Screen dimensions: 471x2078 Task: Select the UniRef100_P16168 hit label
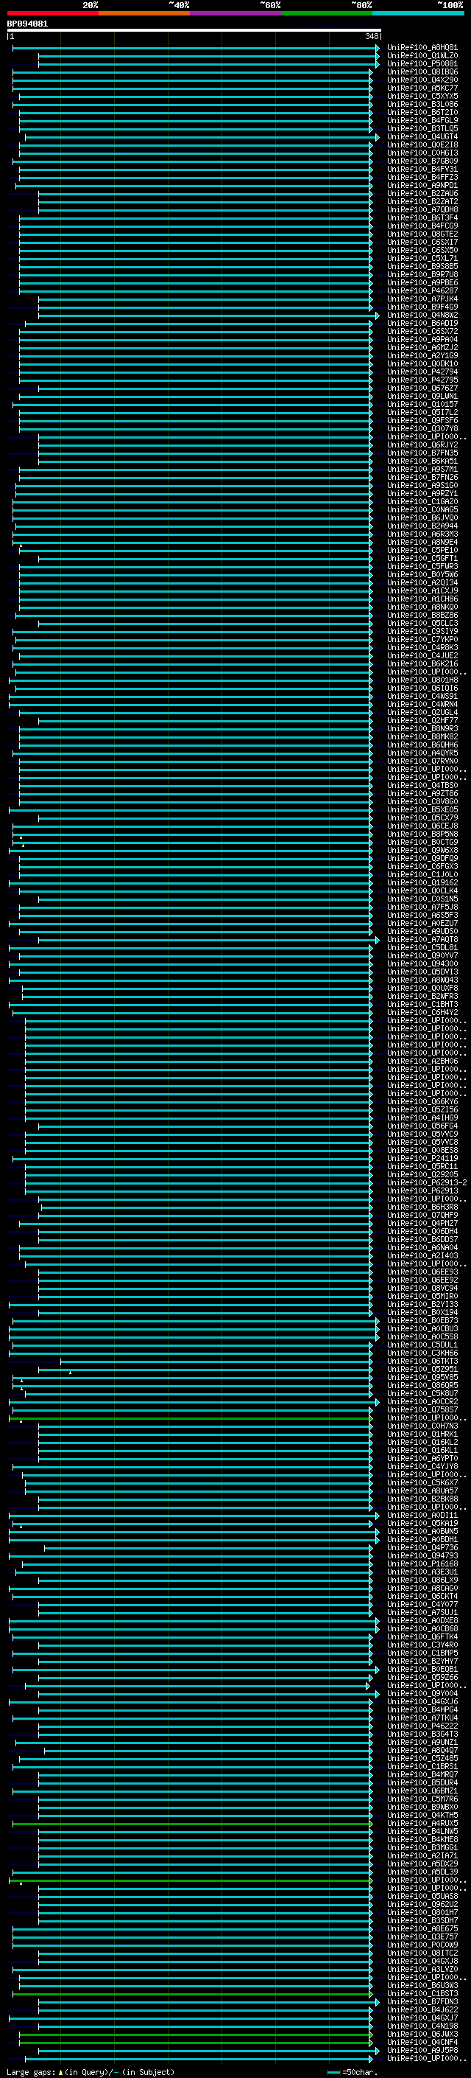pyautogui.click(x=422, y=1563)
